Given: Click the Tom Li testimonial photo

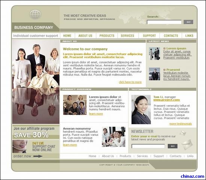Looking at the screenshot, I should pos(141,109).
